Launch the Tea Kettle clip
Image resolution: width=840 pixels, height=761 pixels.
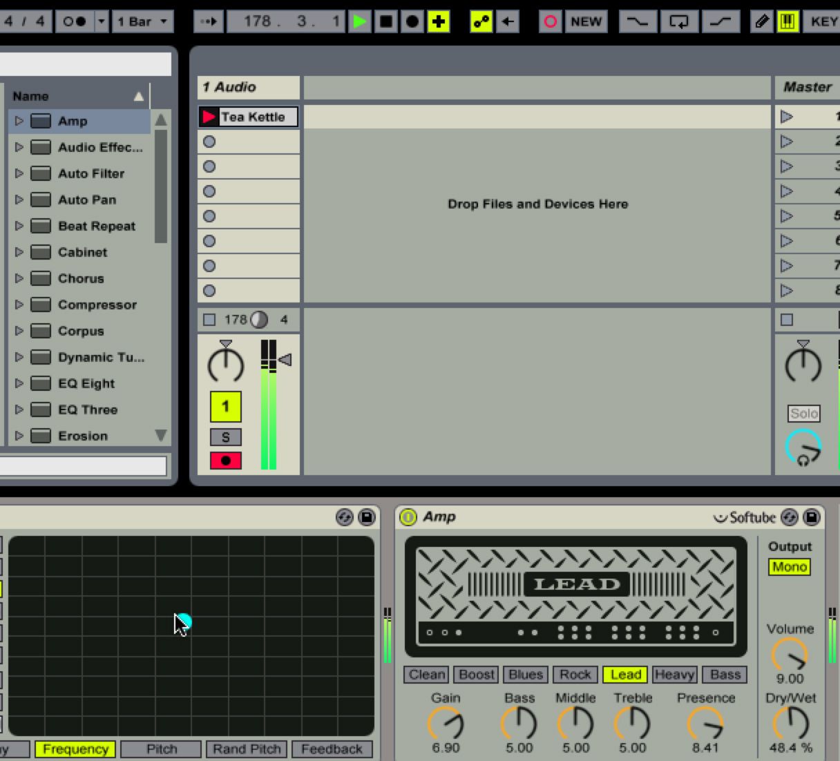(x=209, y=117)
